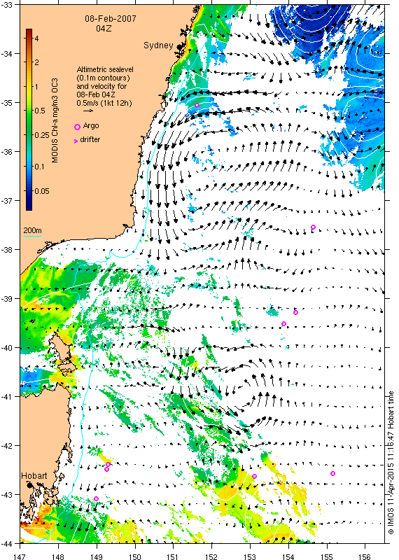Click the 'Sydney' city label
This screenshot has width=399, height=560.
tap(158, 45)
